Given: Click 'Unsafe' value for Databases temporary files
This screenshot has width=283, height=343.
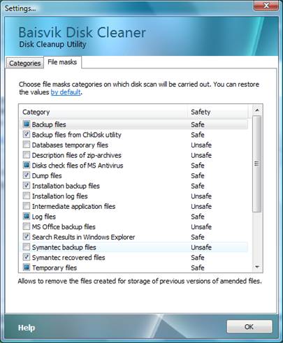Looking at the screenshot, I should tap(201, 145).
